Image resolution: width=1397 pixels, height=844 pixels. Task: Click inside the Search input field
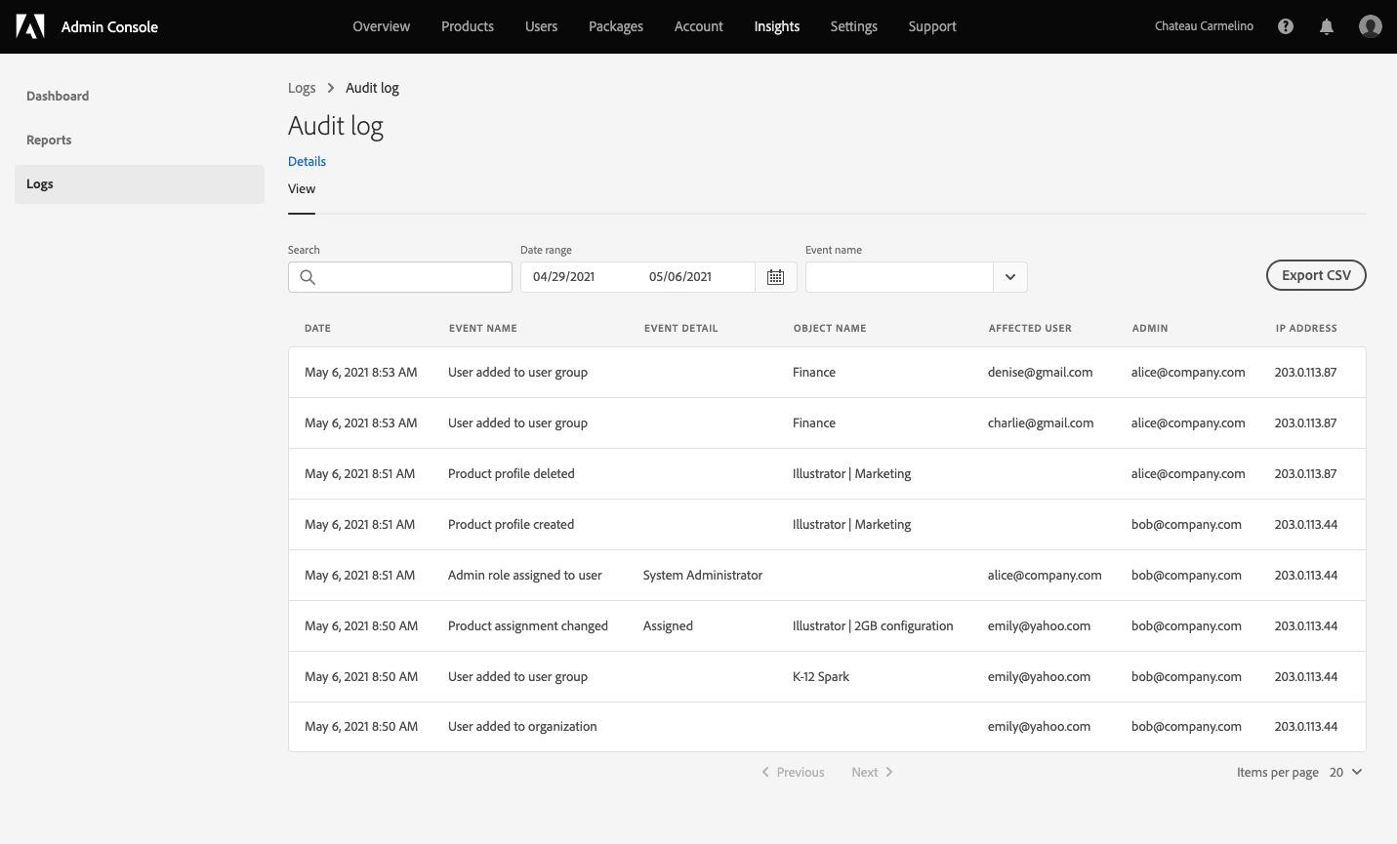410,277
